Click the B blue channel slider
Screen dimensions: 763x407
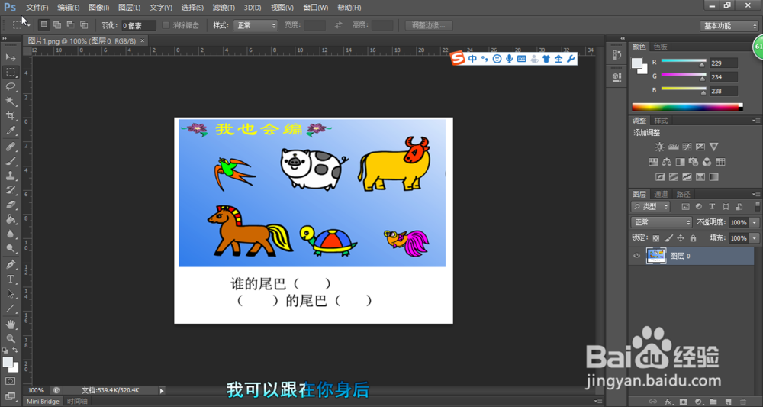684,91
